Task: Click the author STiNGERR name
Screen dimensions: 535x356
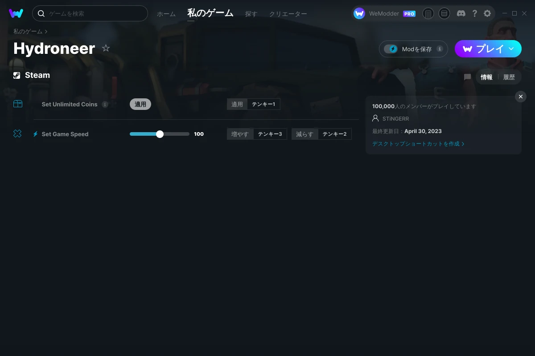Action: (395, 119)
